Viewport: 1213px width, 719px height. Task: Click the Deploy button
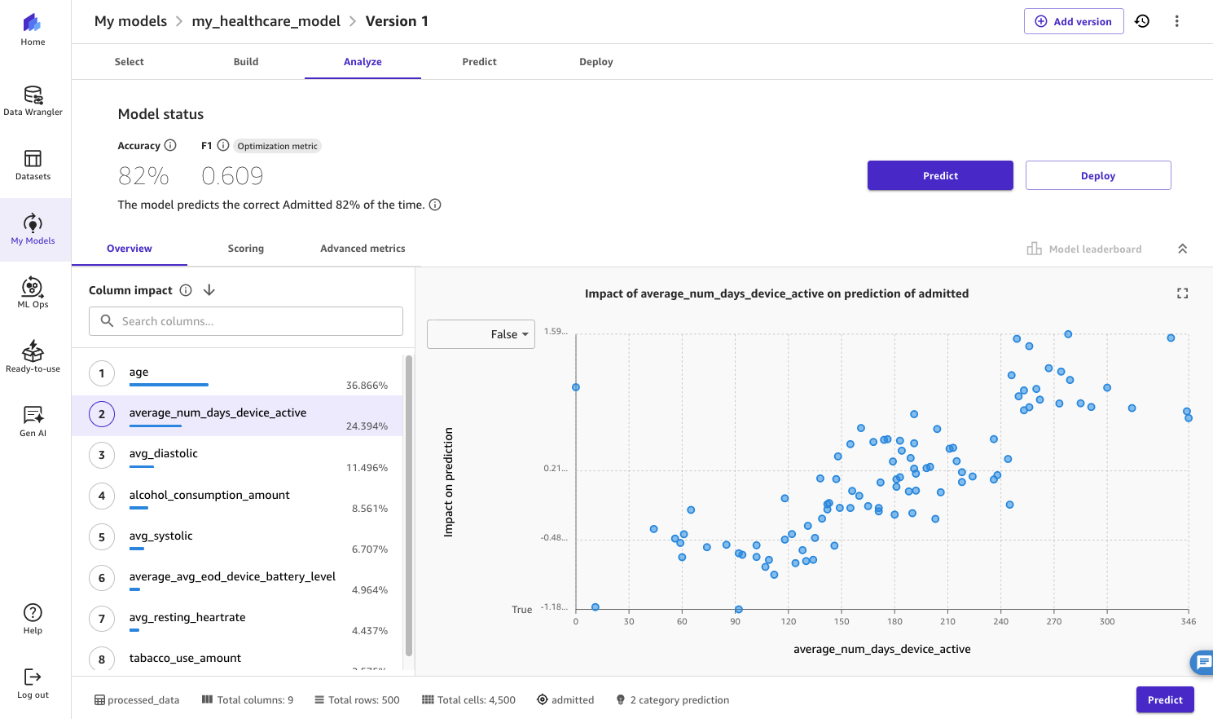(1097, 175)
